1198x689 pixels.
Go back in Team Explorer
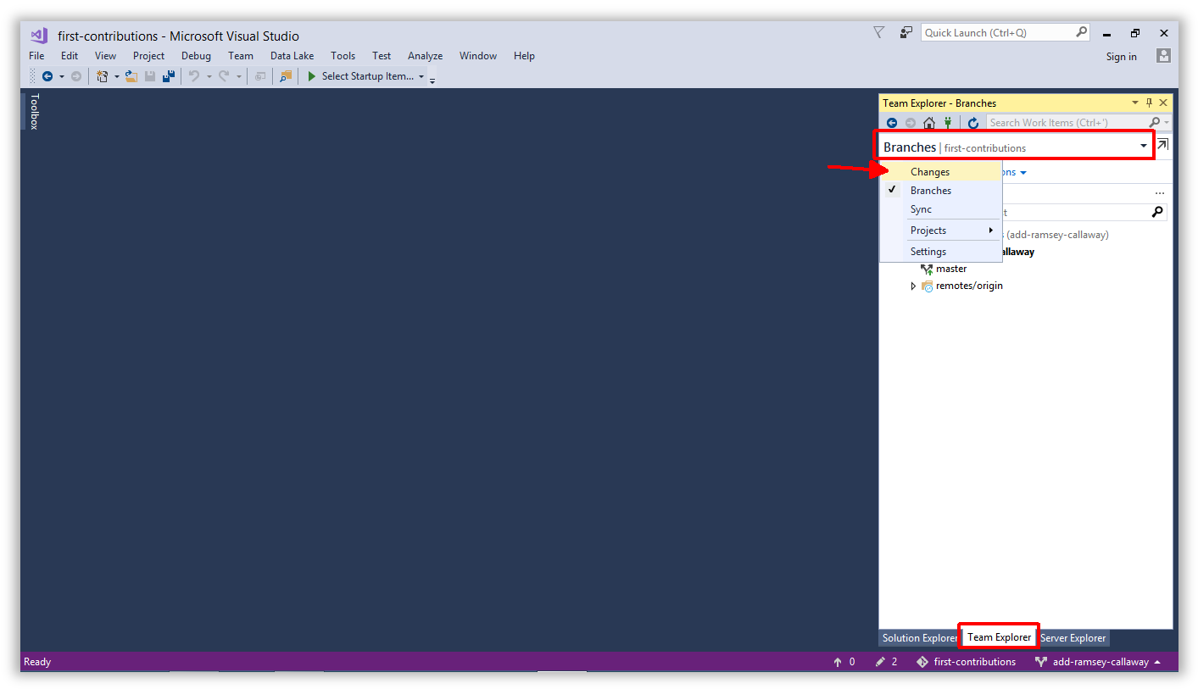click(x=892, y=123)
